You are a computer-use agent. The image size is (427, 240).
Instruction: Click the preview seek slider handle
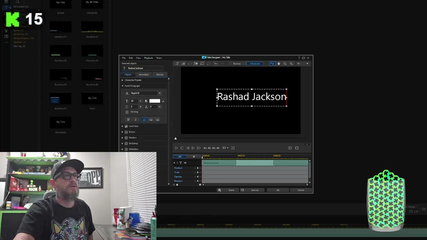coord(175,139)
